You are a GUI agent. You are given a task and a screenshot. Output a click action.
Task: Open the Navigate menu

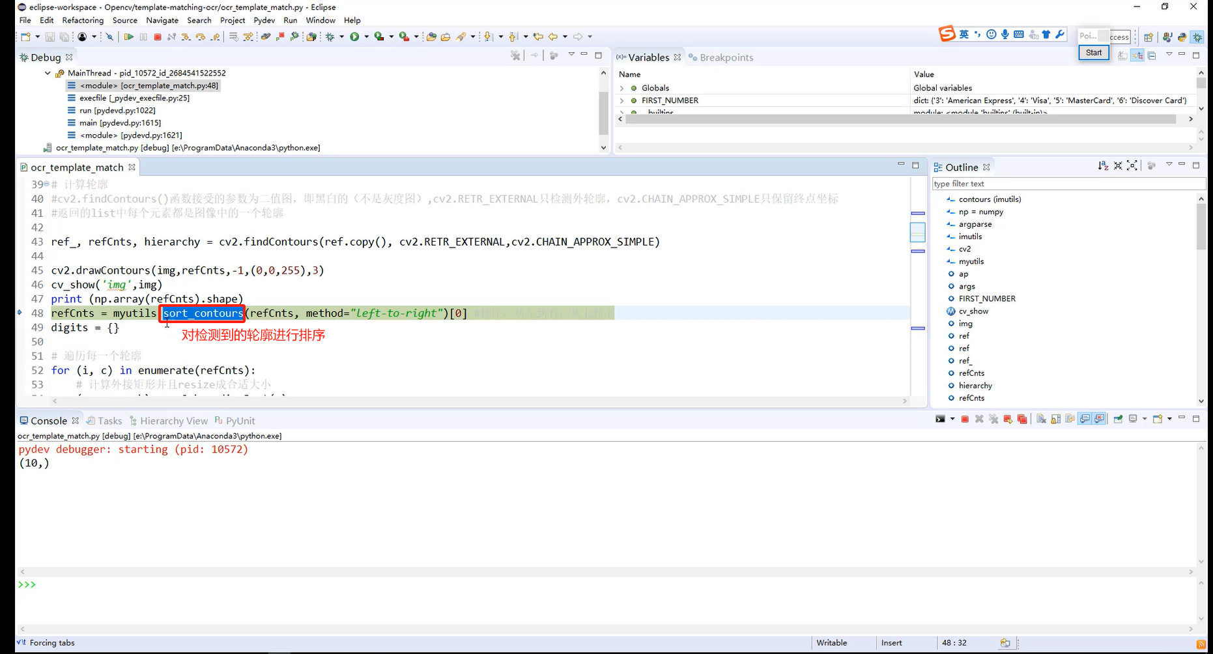pos(162,20)
